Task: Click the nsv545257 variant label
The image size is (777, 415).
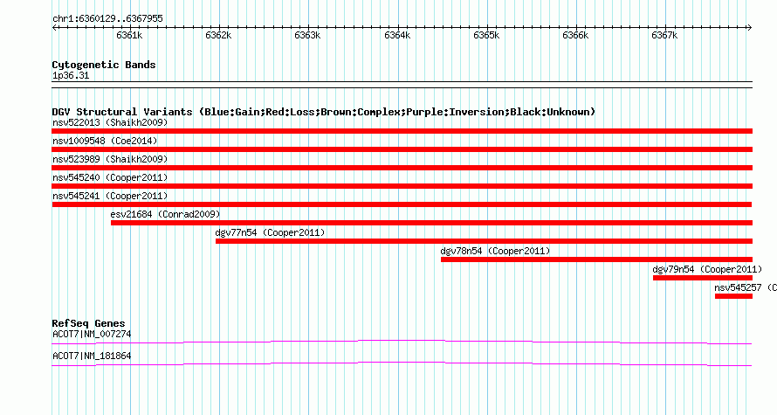Action: point(746,287)
